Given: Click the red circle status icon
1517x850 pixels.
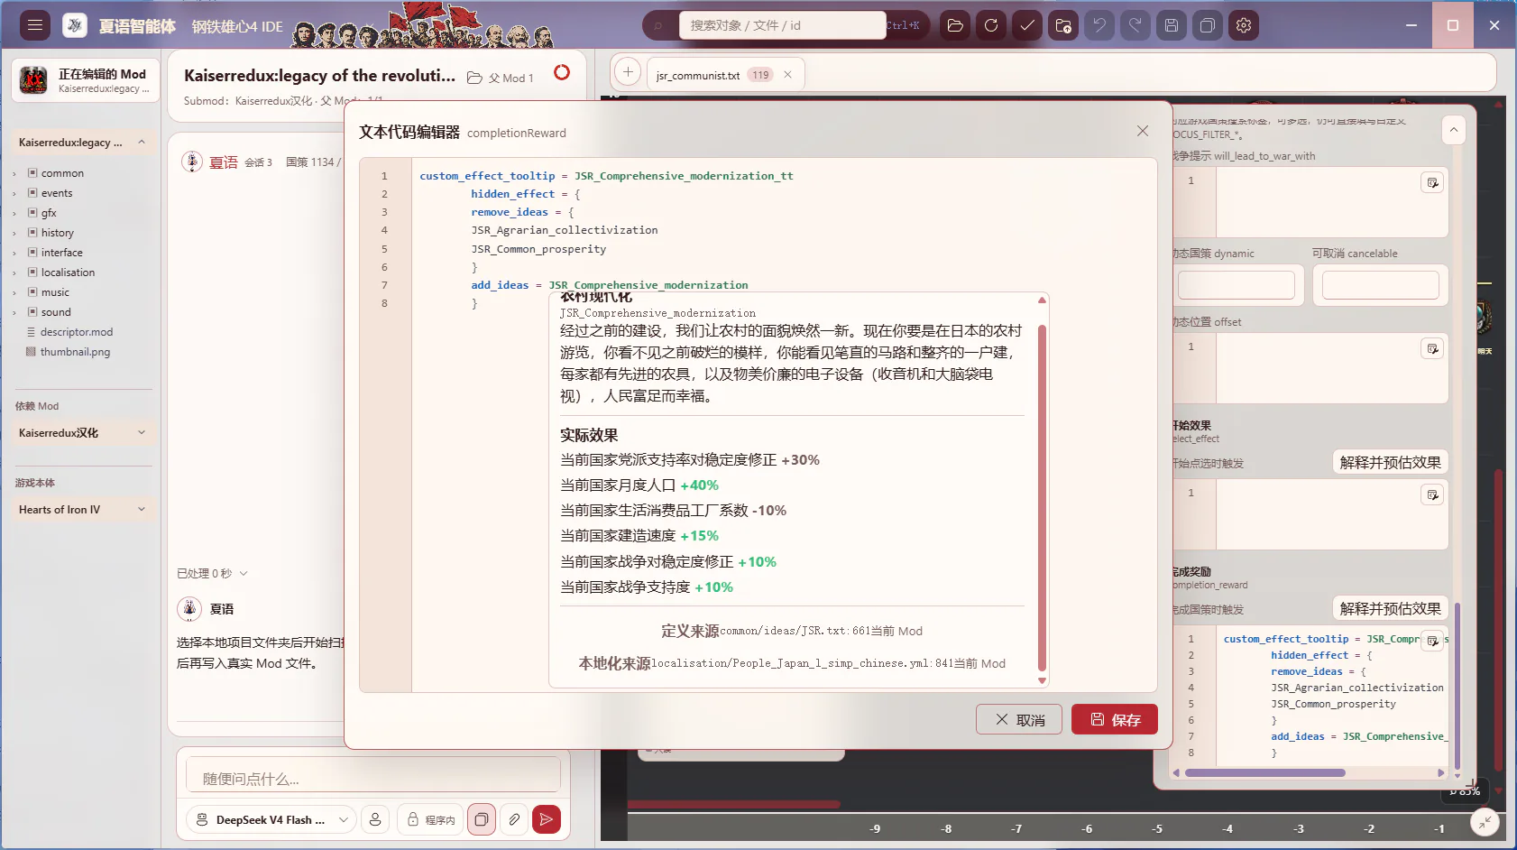Looking at the screenshot, I should pyautogui.click(x=562, y=72).
